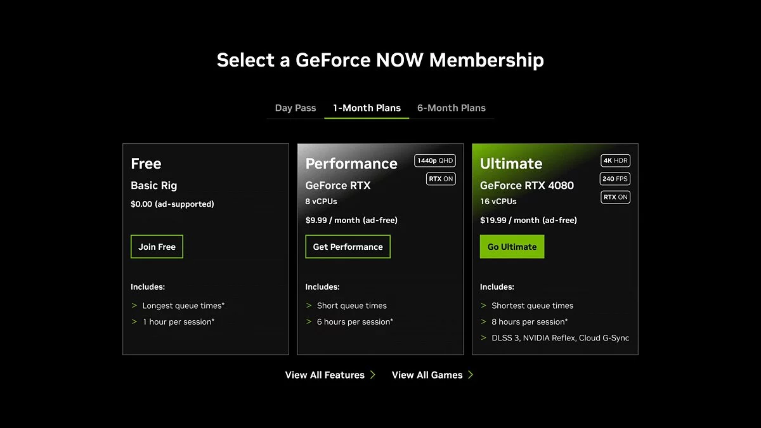Click the Performance plan heading

pos(351,164)
